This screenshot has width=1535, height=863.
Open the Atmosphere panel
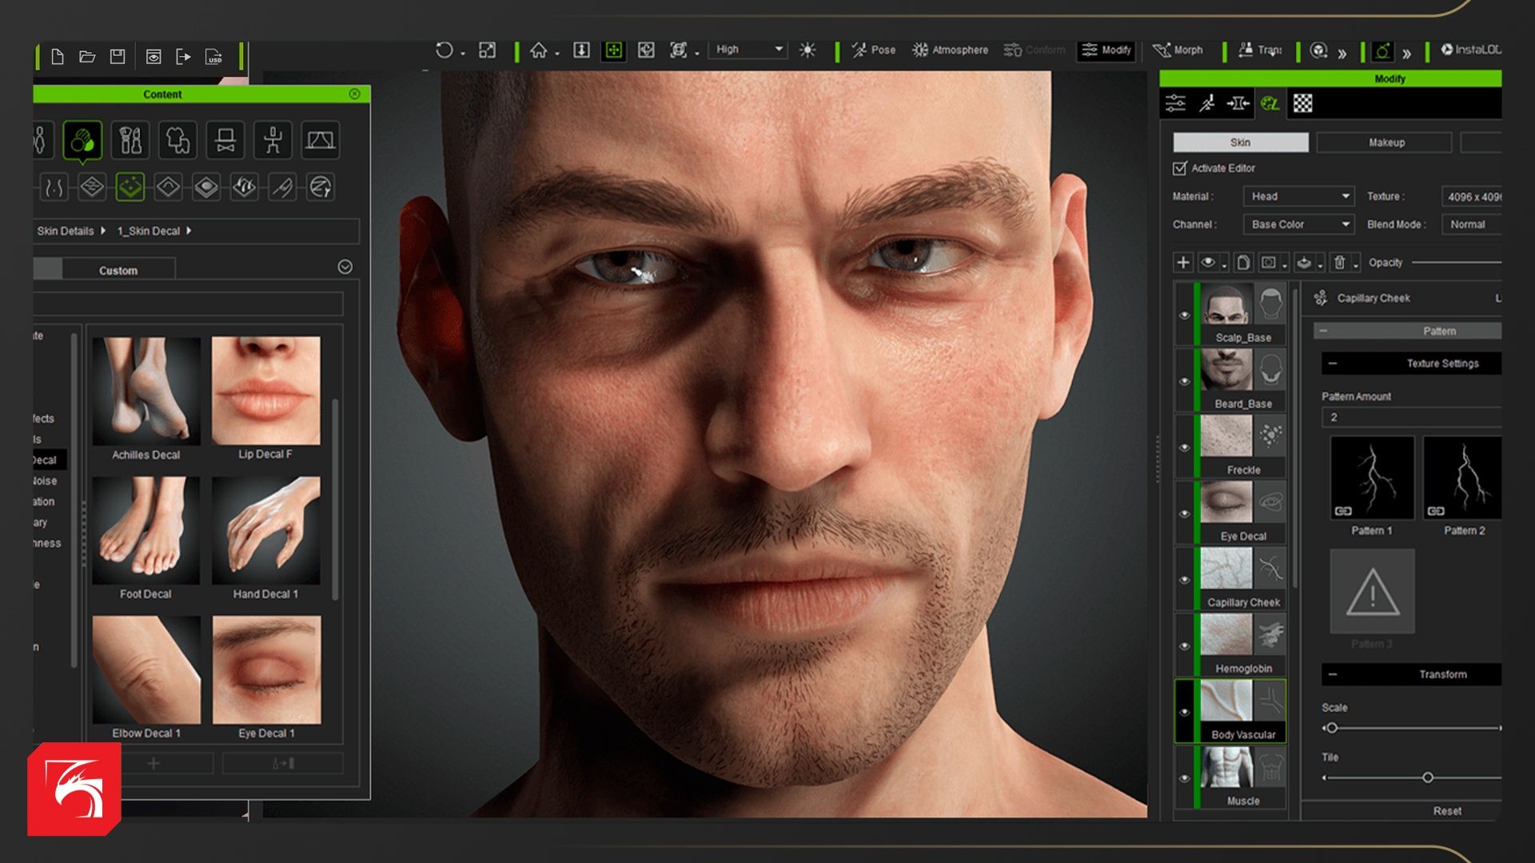point(951,50)
